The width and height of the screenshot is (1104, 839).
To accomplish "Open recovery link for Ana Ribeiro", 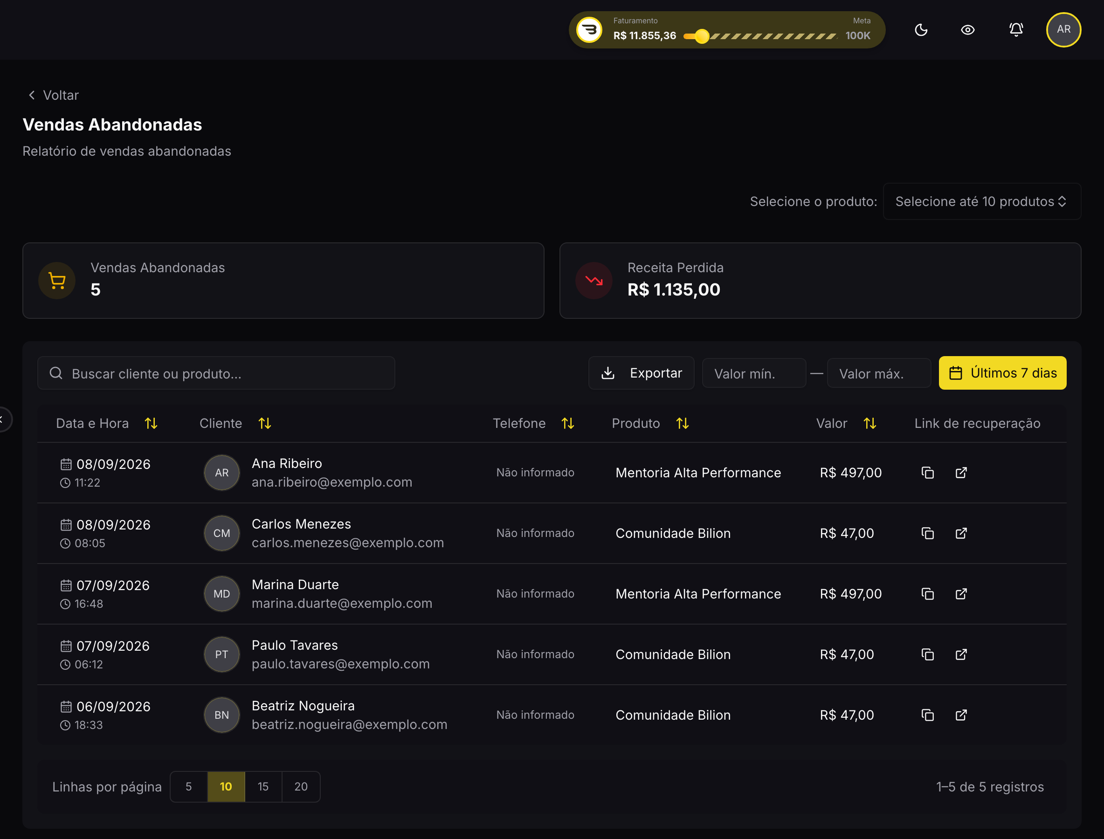I will (961, 473).
